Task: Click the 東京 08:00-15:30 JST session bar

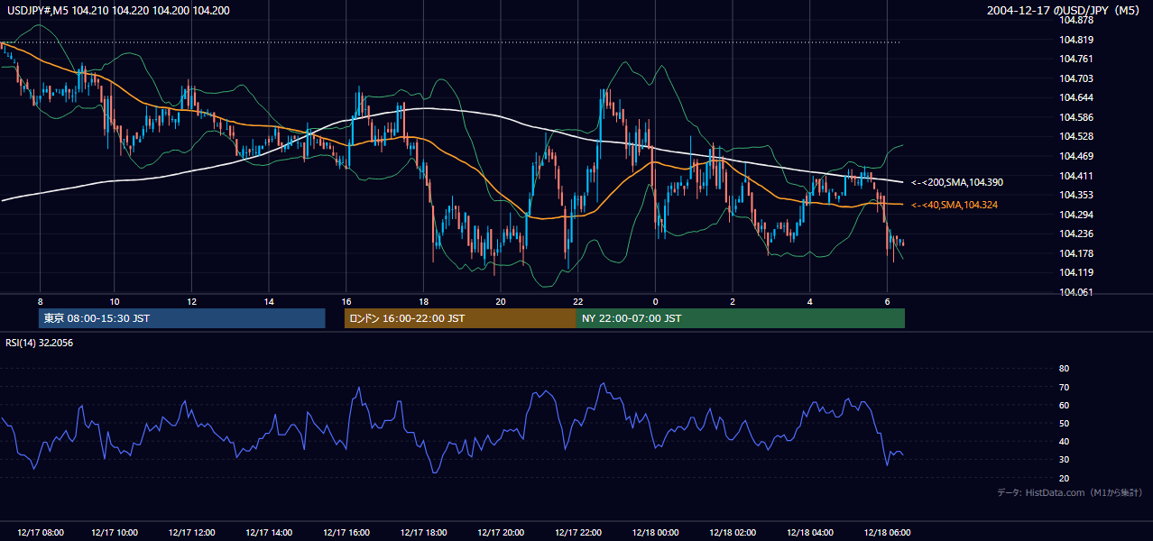Action: (x=181, y=318)
